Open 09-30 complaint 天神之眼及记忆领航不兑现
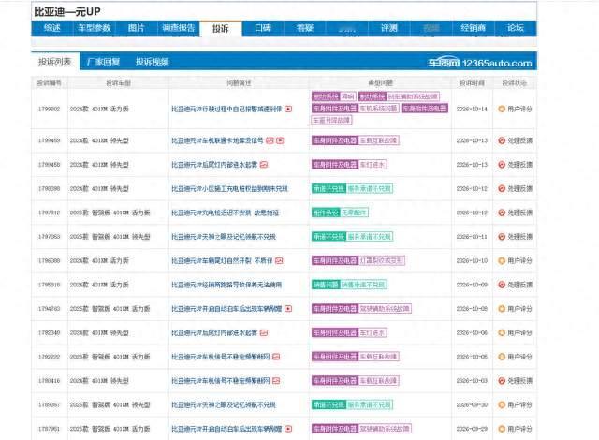Image resolution: width=599 pixels, height=440 pixels. click(x=224, y=404)
